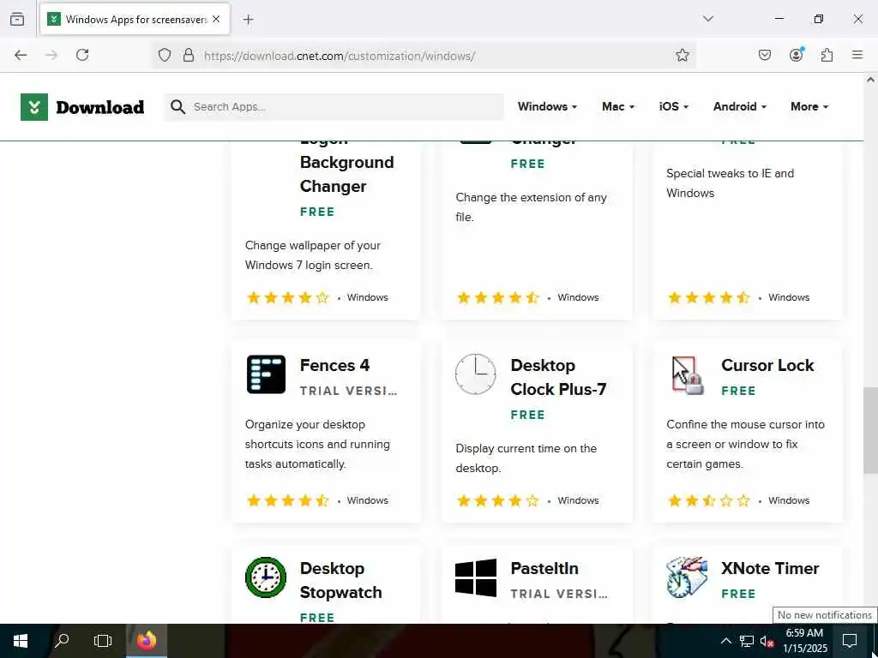Image resolution: width=878 pixels, height=658 pixels.
Task: Click the scrollbar up arrow
Action: click(870, 80)
